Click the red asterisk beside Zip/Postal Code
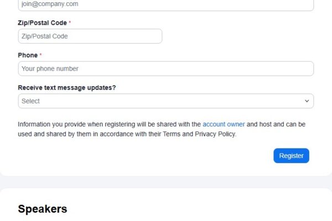This screenshot has width=332, height=221. pos(70,23)
